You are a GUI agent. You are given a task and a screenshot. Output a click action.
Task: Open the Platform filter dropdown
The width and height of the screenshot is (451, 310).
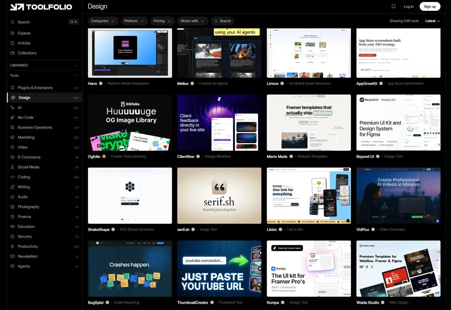point(134,21)
